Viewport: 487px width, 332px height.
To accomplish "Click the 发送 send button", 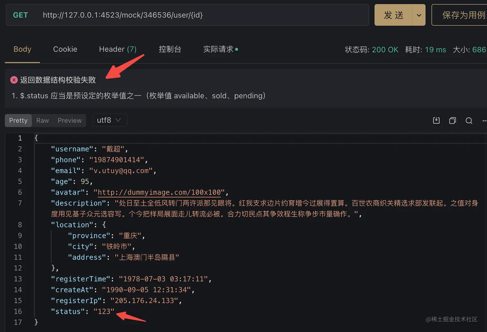I will tap(394, 15).
